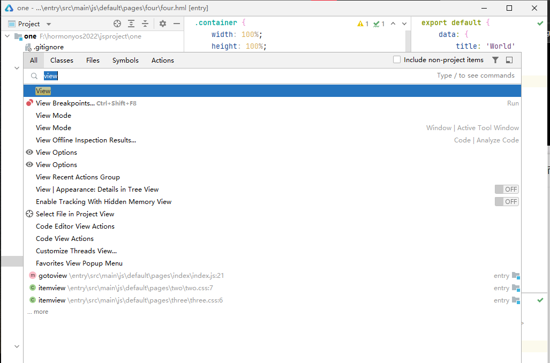Select Code Editor View Actions

pos(272,226)
